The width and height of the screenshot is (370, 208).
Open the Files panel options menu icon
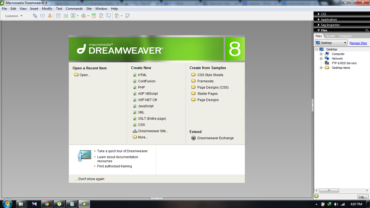point(367,30)
